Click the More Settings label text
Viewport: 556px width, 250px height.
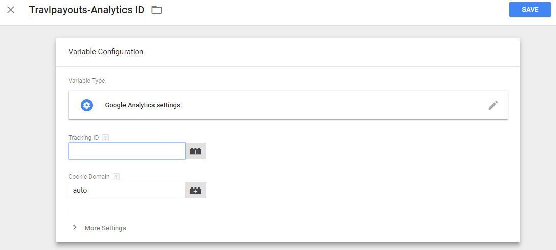[x=105, y=228]
